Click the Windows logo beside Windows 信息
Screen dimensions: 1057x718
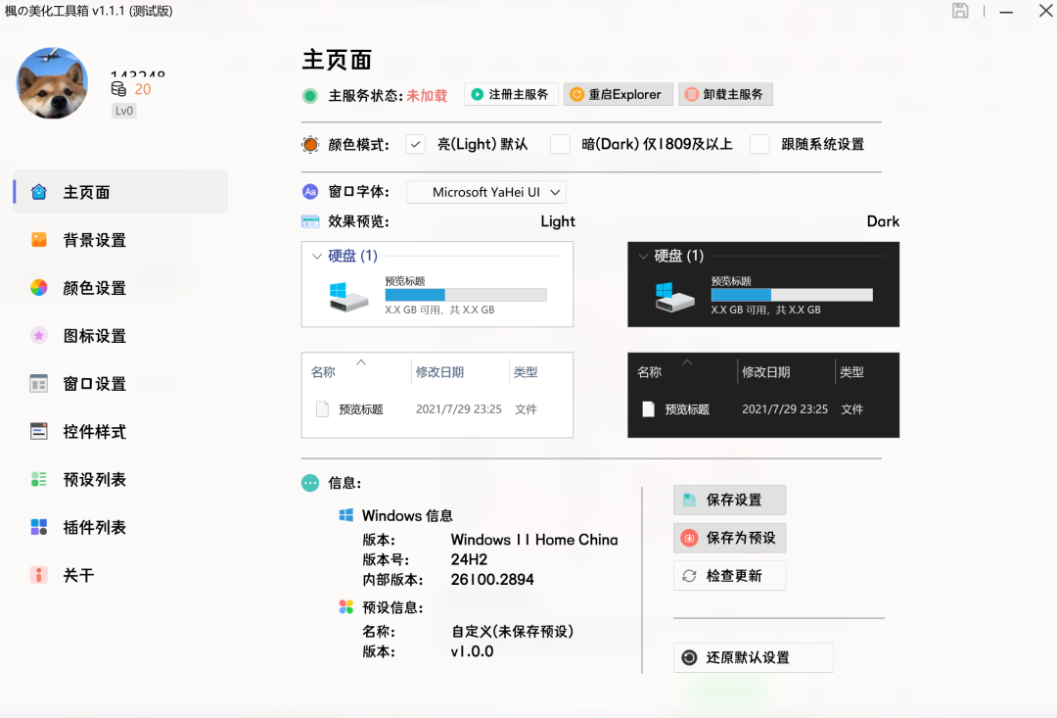346,515
